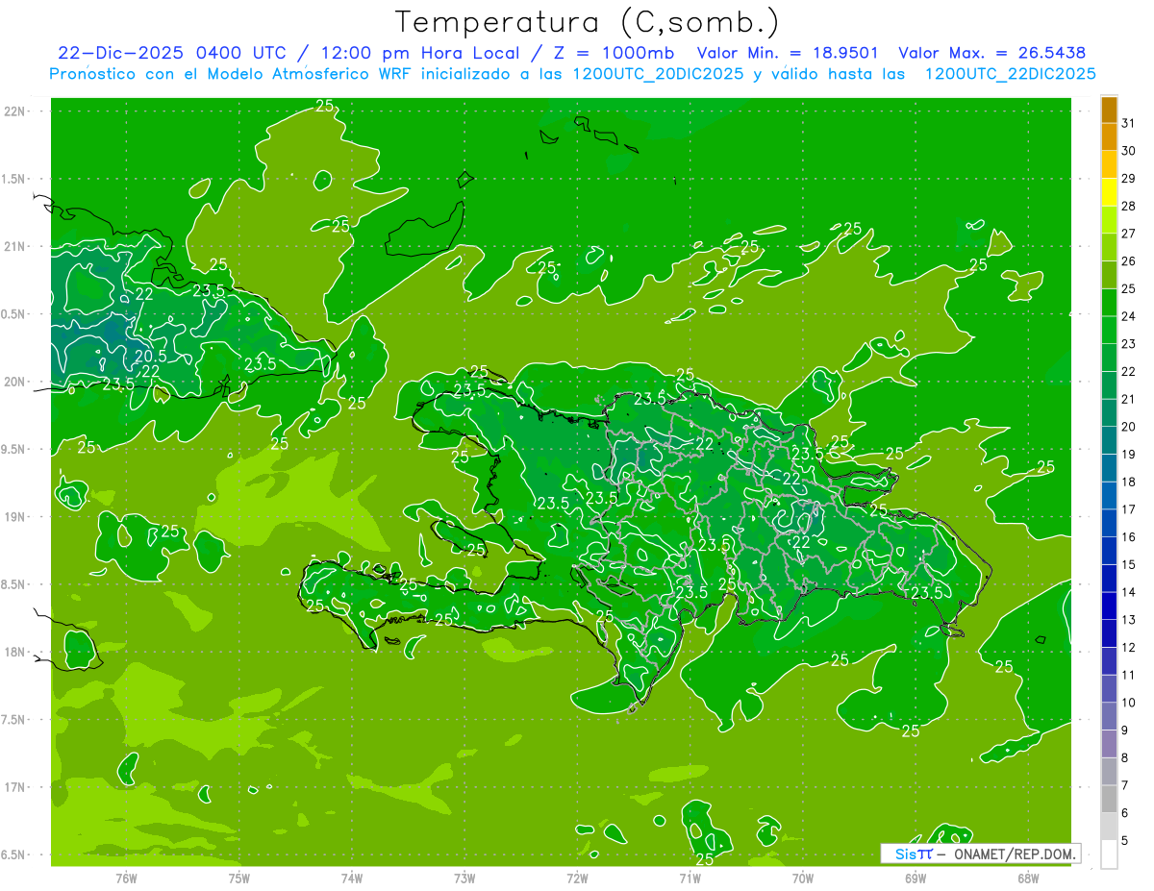Click the "69W" longitude axis label
This screenshot has height=891, width=1154.
tap(916, 879)
